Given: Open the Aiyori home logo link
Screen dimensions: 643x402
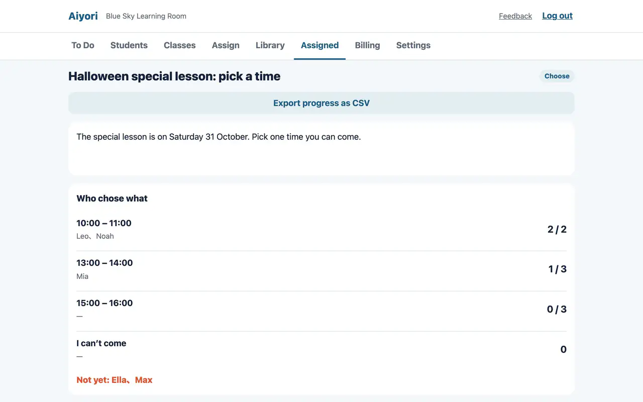Looking at the screenshot, I should point(83,16).
